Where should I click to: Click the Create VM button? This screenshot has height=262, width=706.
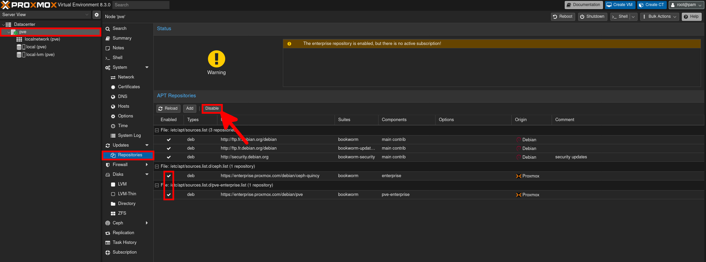point(620,5)
